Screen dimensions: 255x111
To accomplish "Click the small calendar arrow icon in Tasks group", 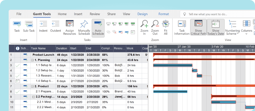I will tap(133, 32).
